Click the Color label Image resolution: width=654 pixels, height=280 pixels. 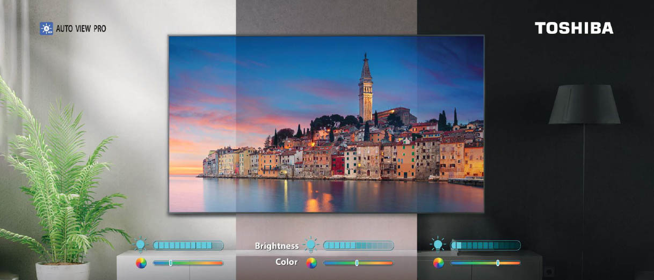coord(286,262)
